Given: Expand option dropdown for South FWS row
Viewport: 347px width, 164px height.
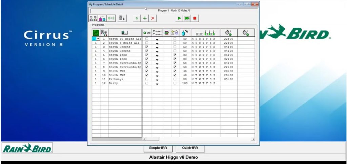Looking at the screenshot, I should tap(157, 76).
